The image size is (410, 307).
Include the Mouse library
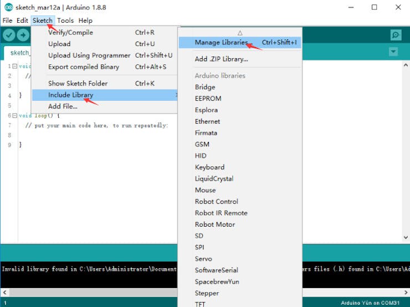click(240, 190)
